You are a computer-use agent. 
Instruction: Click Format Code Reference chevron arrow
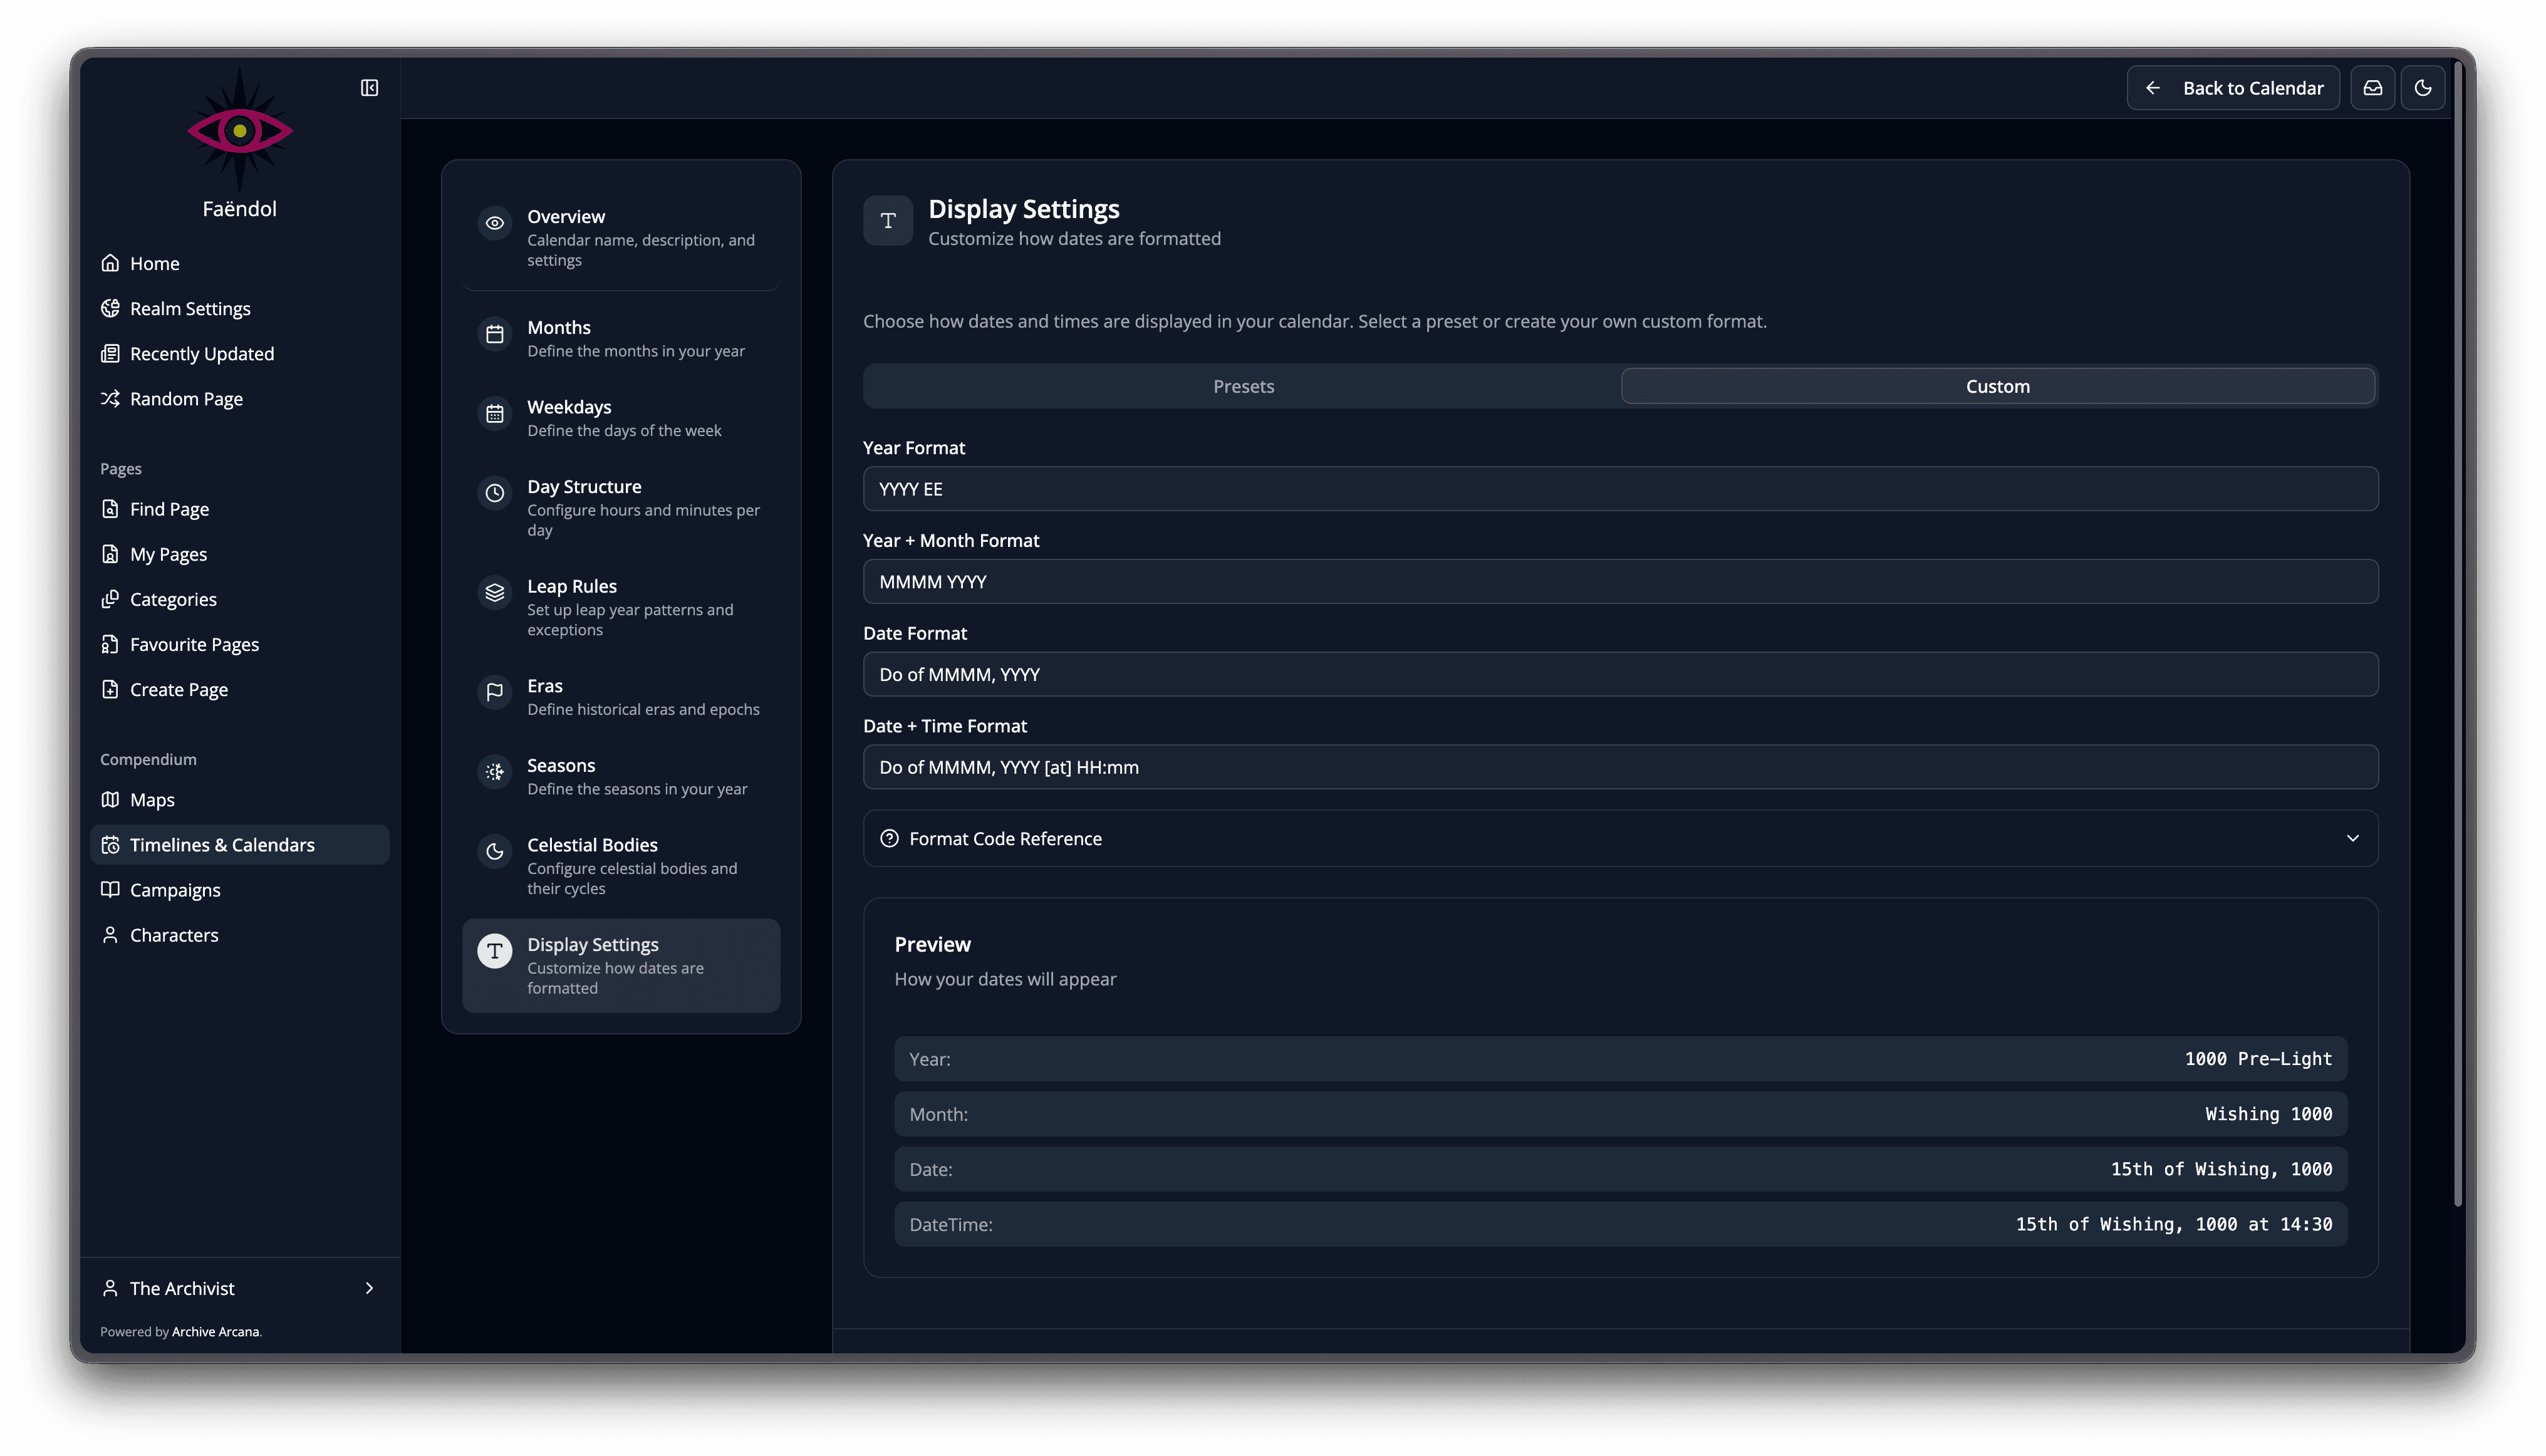pos(2352,838)
